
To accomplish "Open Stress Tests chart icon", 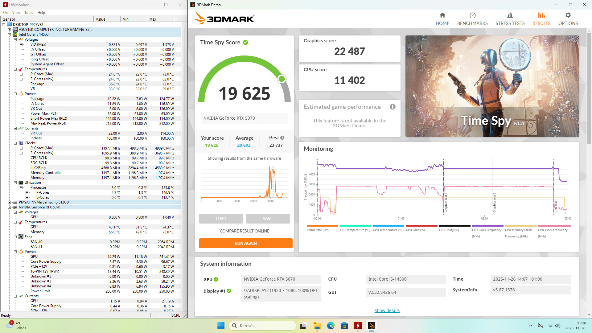I will (x=510, y=15).
